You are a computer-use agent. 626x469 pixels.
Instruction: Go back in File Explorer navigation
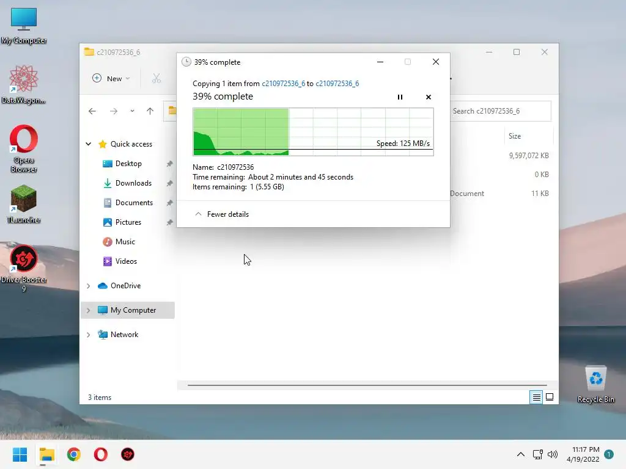(92, 111)
